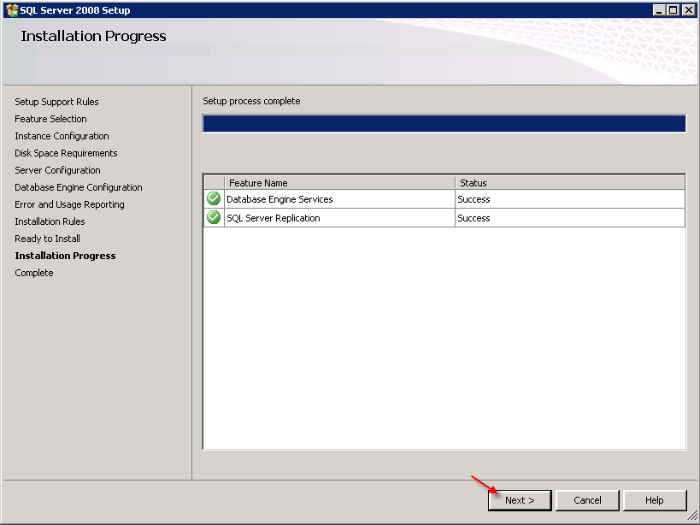Image resolution: width=700 pixels, height=525 pixels.
Task: Select the Complete step in sidebar
Action: pos(34,273)
